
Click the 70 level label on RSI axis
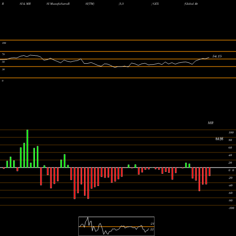3,54
